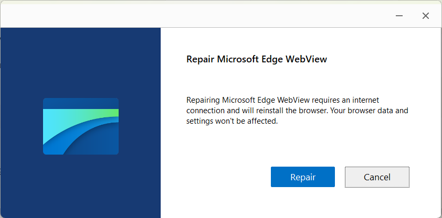442x218 pixels.
Task: Click the dark top bar of the logo
Action: tap(80, 103)
